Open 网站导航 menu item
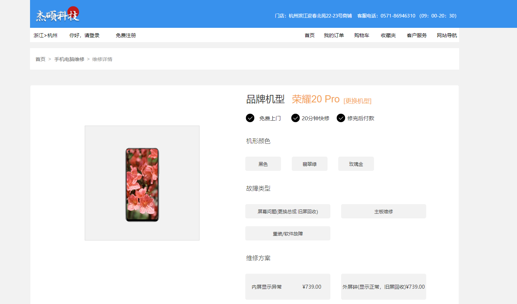 coord(447,35)
